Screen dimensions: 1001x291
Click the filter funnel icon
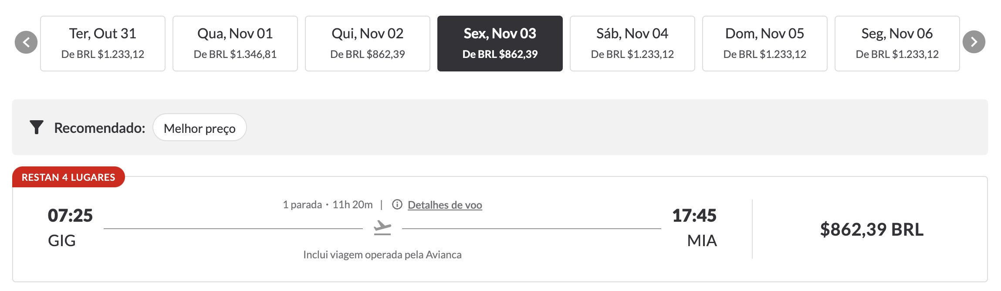[37, 127]
